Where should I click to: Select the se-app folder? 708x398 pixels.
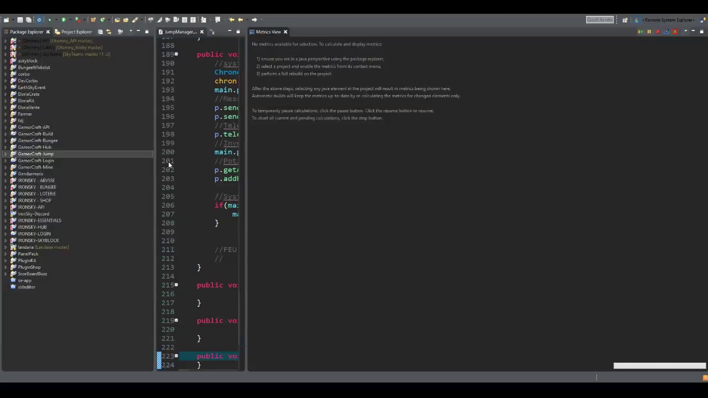[24, 280]
